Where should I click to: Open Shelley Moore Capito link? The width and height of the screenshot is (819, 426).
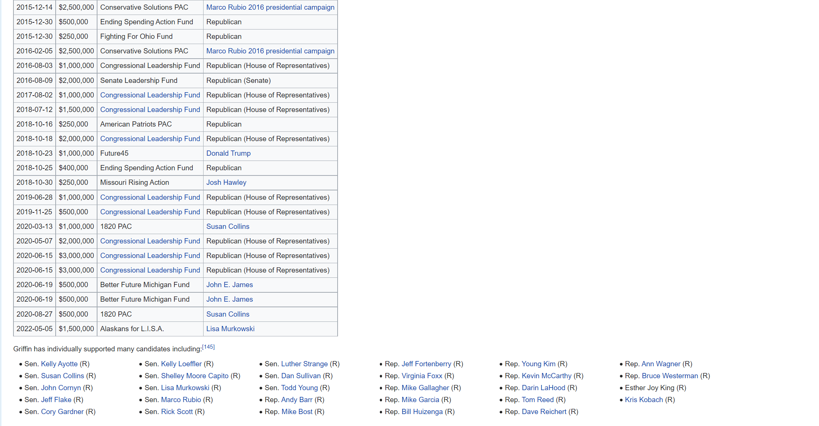point(195,376)
